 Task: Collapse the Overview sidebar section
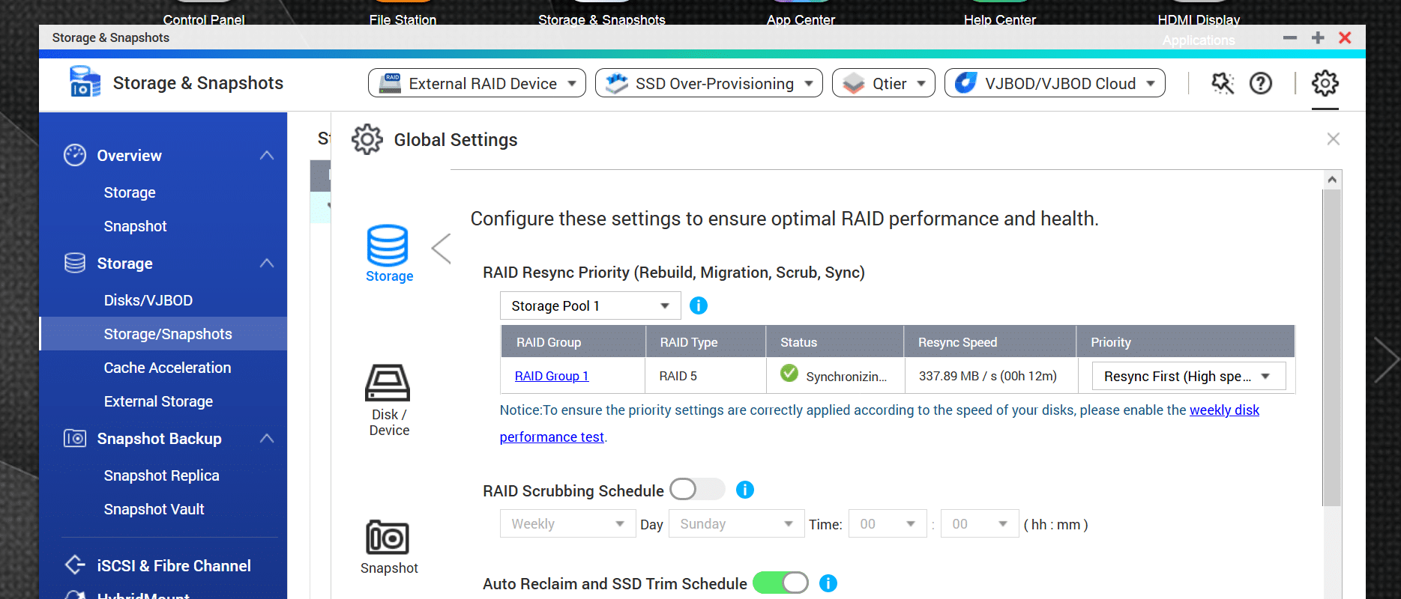click(267, 156)
